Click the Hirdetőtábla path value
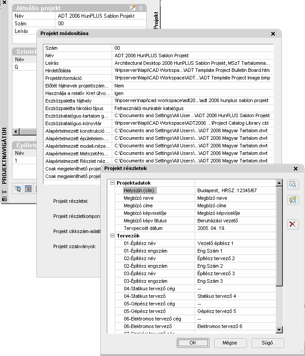The height and width of the screenshot is (356, 305). click(193, 71)
